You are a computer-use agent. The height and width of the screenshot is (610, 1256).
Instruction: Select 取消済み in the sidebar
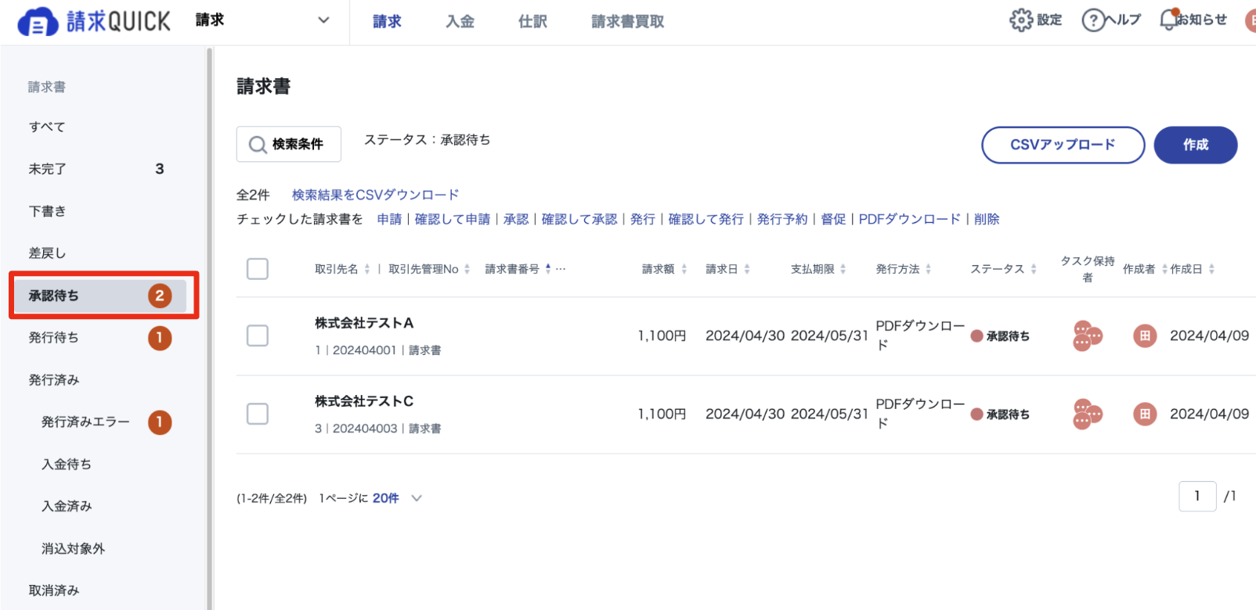tap(54, 590)
